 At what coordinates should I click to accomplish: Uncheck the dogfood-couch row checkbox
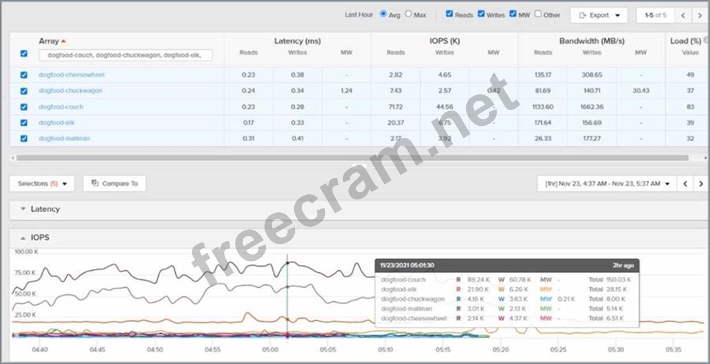pos(24,107)
